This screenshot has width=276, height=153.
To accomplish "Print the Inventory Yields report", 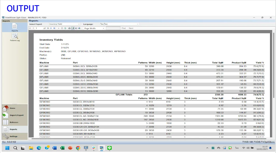I will tap(69, 28).
